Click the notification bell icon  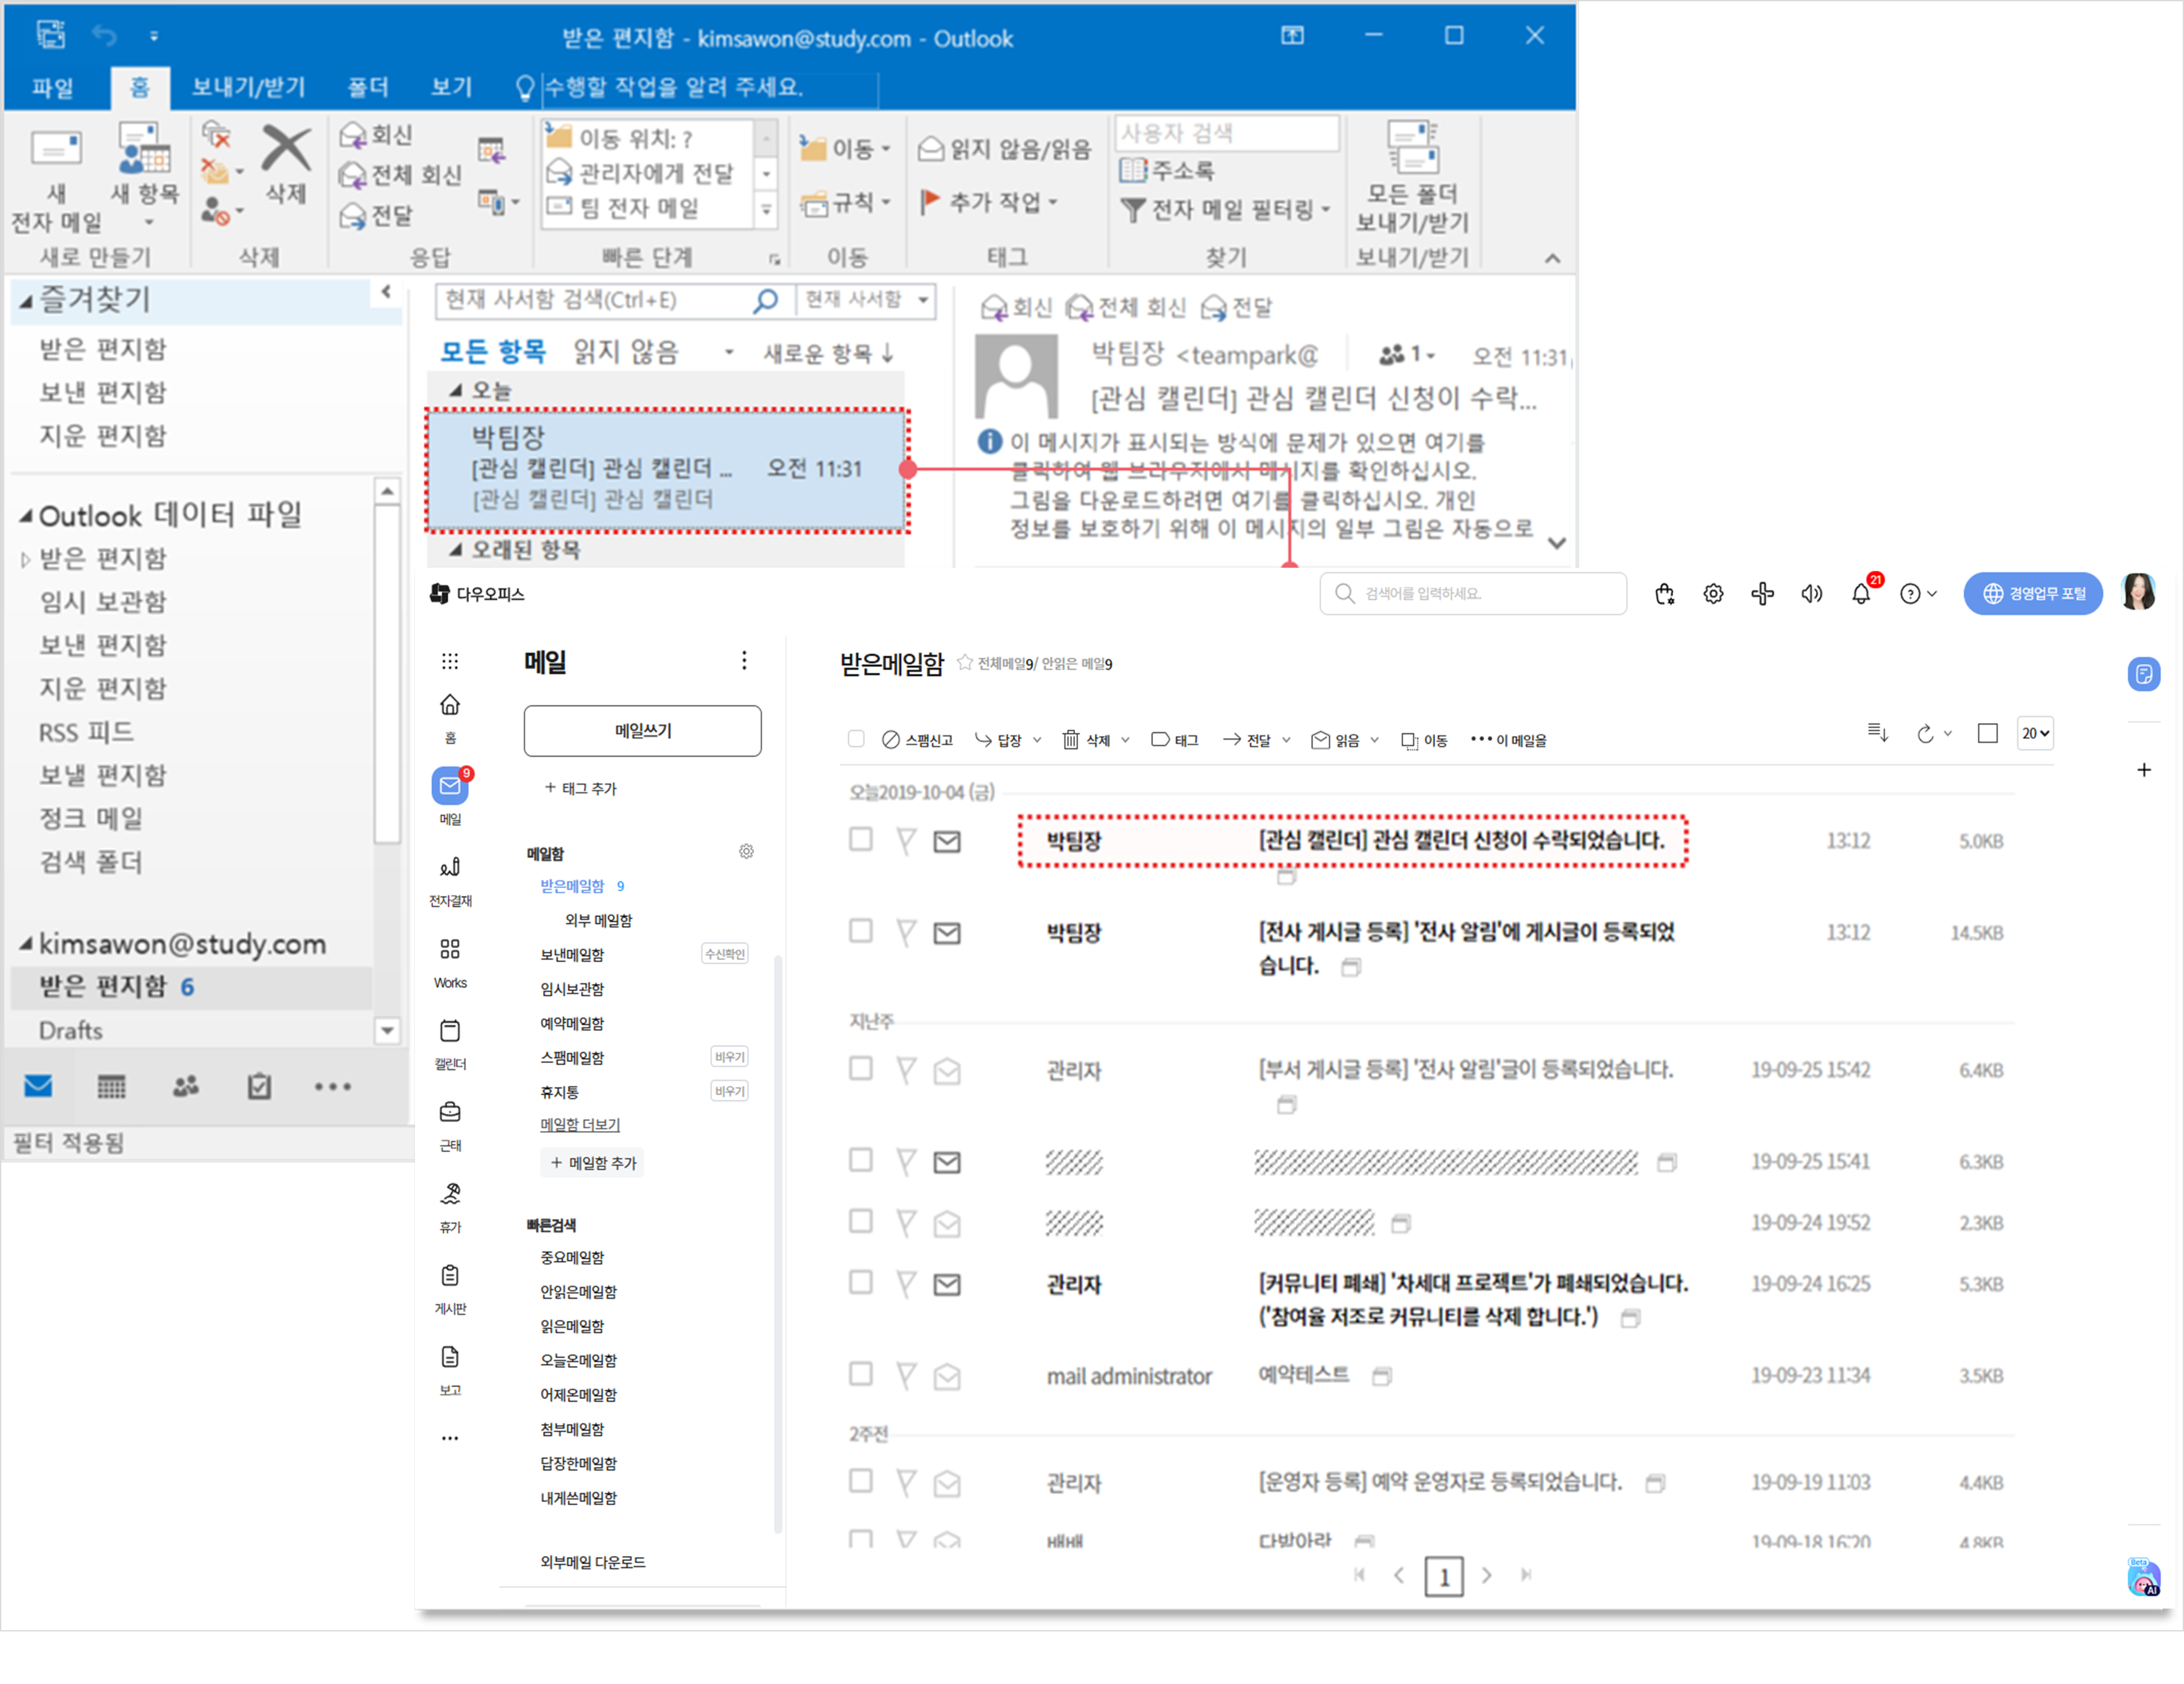1860,594
